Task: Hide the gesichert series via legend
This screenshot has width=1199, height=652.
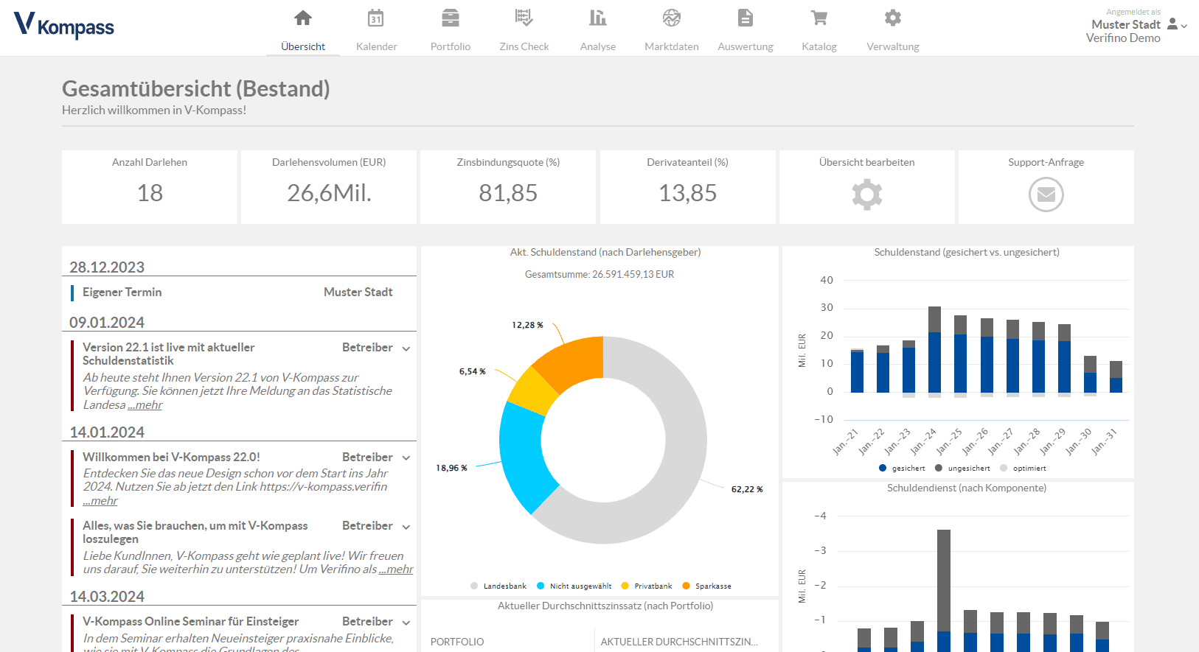Action: [x=902, y=469]
